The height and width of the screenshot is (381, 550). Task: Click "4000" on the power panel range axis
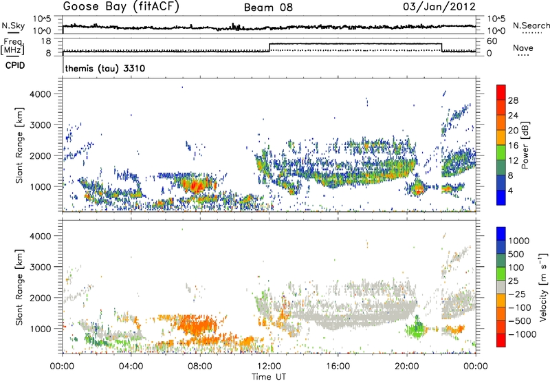click(x=41, y=94)
